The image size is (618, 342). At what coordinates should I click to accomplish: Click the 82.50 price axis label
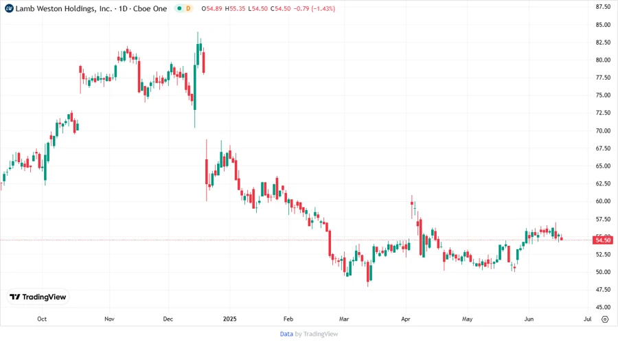(x=603, y=42)
